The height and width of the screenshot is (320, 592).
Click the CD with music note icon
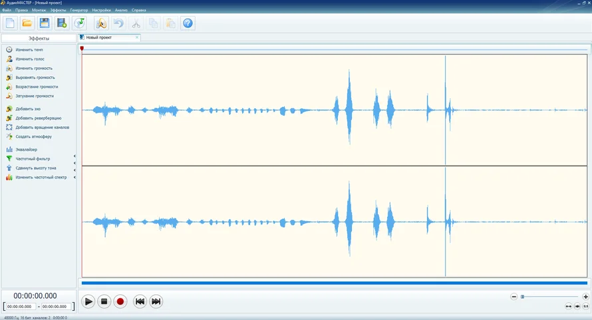(79, 23)
